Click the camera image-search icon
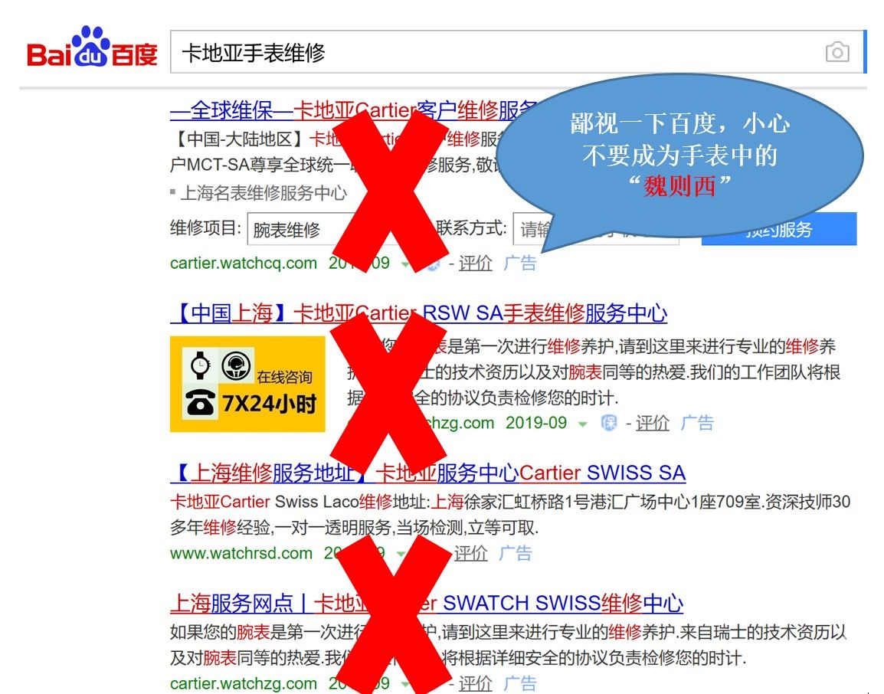The width and height of the screenshot is (884, 694). pyautogui.click(x=837, y=52)
